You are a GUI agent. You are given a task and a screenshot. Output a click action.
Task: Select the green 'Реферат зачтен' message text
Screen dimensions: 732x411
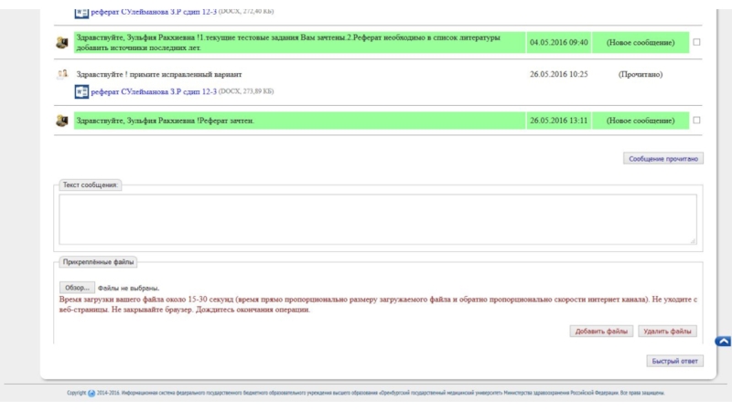tap(165, 121)
